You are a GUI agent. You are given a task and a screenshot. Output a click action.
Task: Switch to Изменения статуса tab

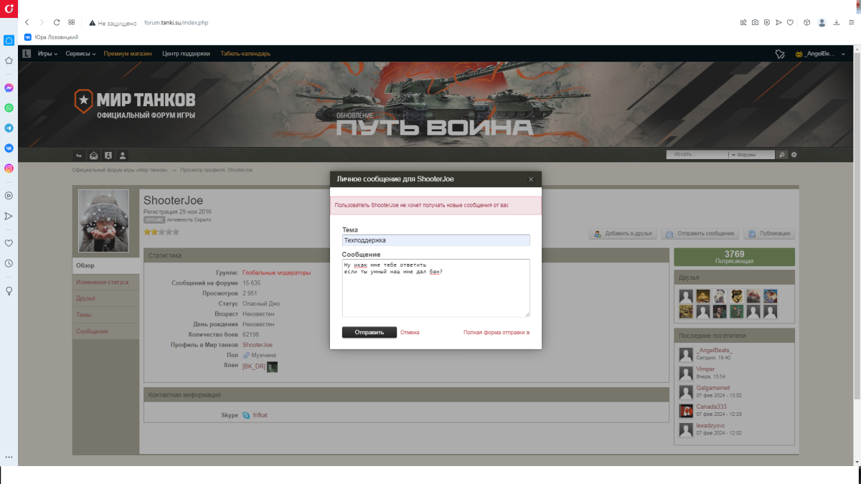pyautogui.click(x=106, y=282)
